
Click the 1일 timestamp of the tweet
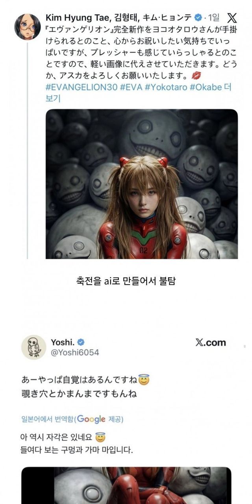coord(214,18)
